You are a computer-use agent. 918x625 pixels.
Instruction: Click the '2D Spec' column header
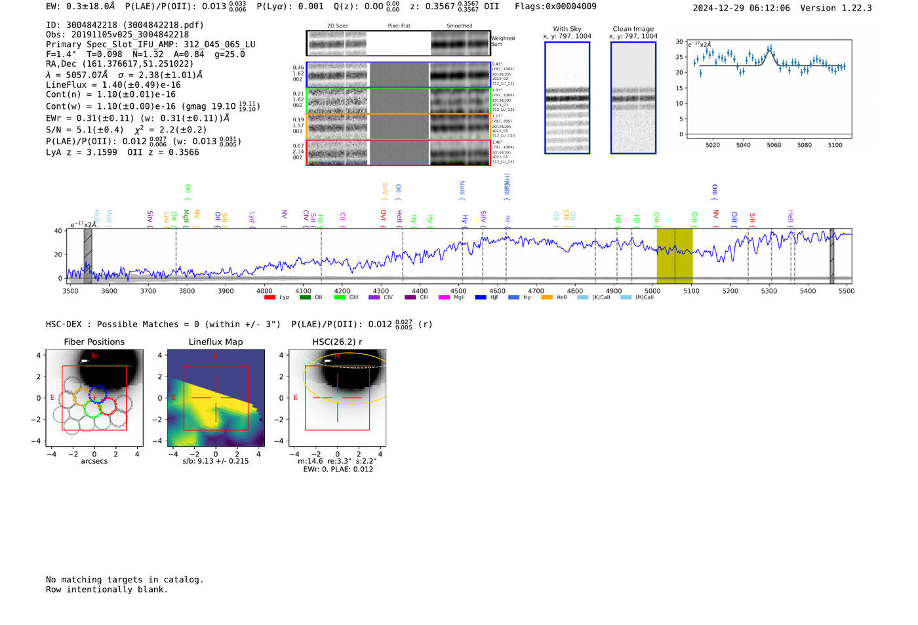click(x=338, y=26)
